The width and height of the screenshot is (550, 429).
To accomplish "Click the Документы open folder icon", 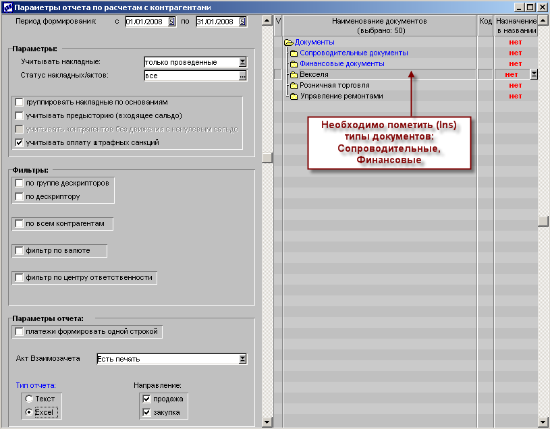I will point(289,42).
